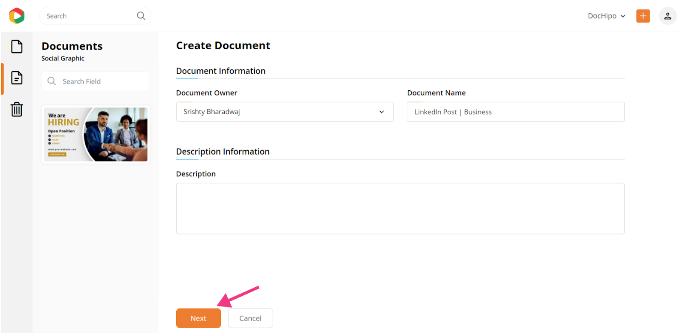Click the orange Next button
This screenshot has width=686, height=333.
pyautogui.click(x=199, y=318)
